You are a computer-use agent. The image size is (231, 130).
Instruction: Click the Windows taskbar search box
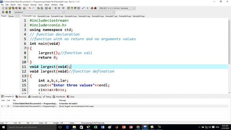click(x=31, y=127)
